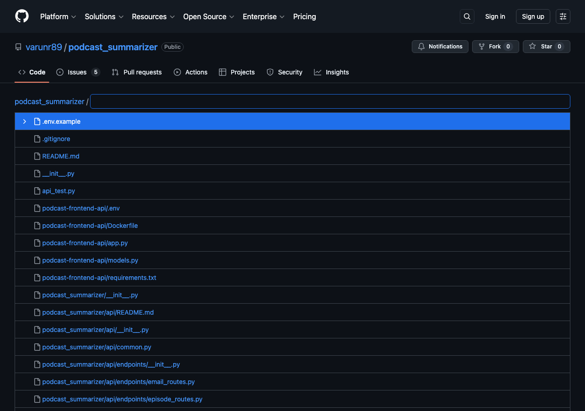Click the Sign up button
This screenshot has width=585, height=411.
click(533, 16)
